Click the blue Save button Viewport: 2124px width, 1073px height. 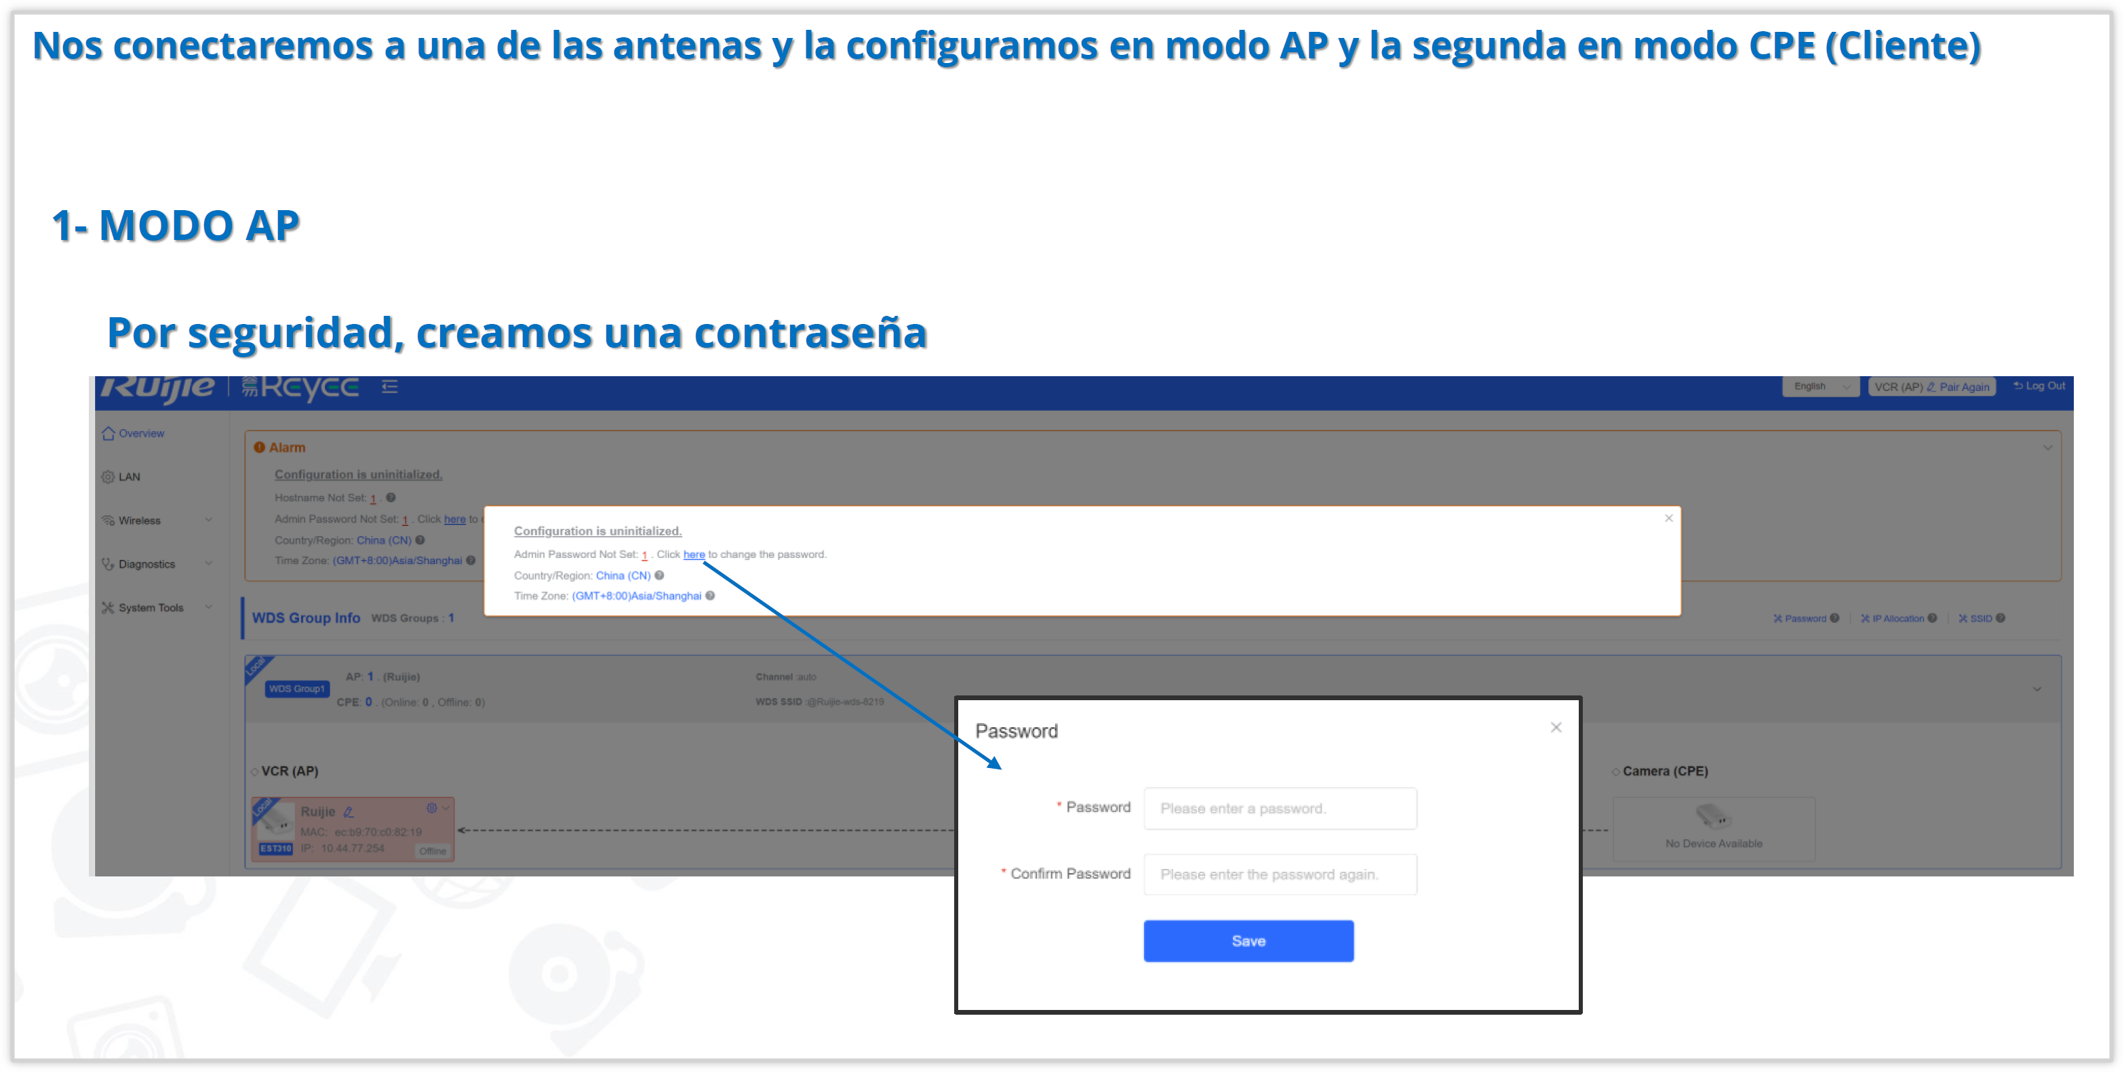pyautogui.click(x=1248, y=942)
